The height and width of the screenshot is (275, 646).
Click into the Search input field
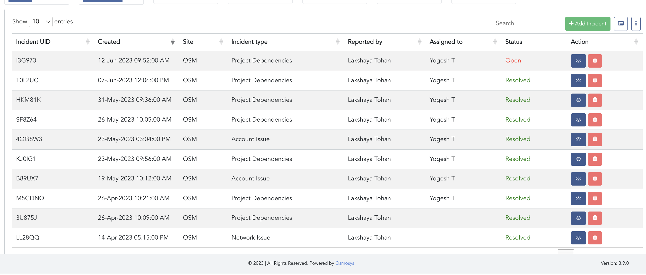(527, 23)
